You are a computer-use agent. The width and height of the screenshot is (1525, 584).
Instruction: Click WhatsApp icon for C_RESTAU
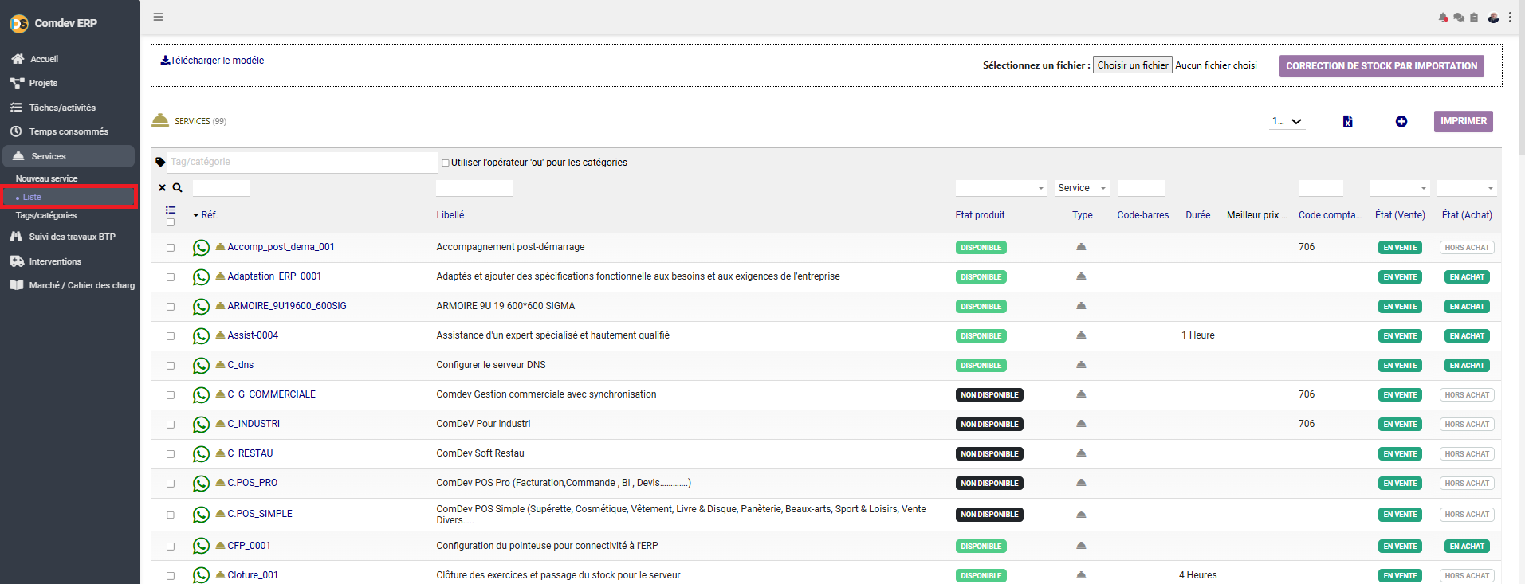[201, 454]
